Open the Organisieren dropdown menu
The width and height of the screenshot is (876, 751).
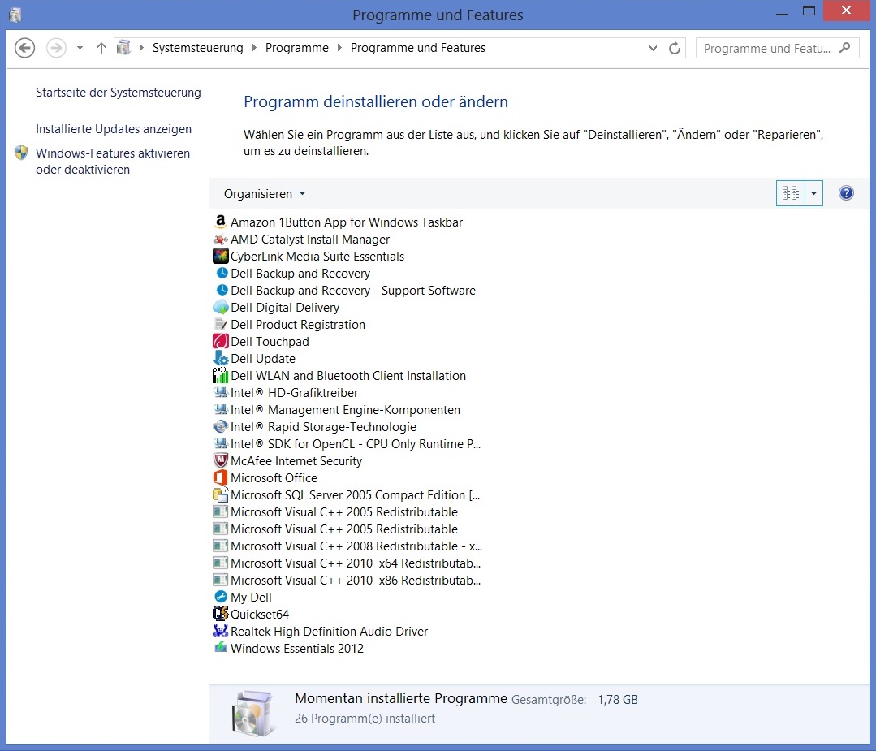coord(265,194)
